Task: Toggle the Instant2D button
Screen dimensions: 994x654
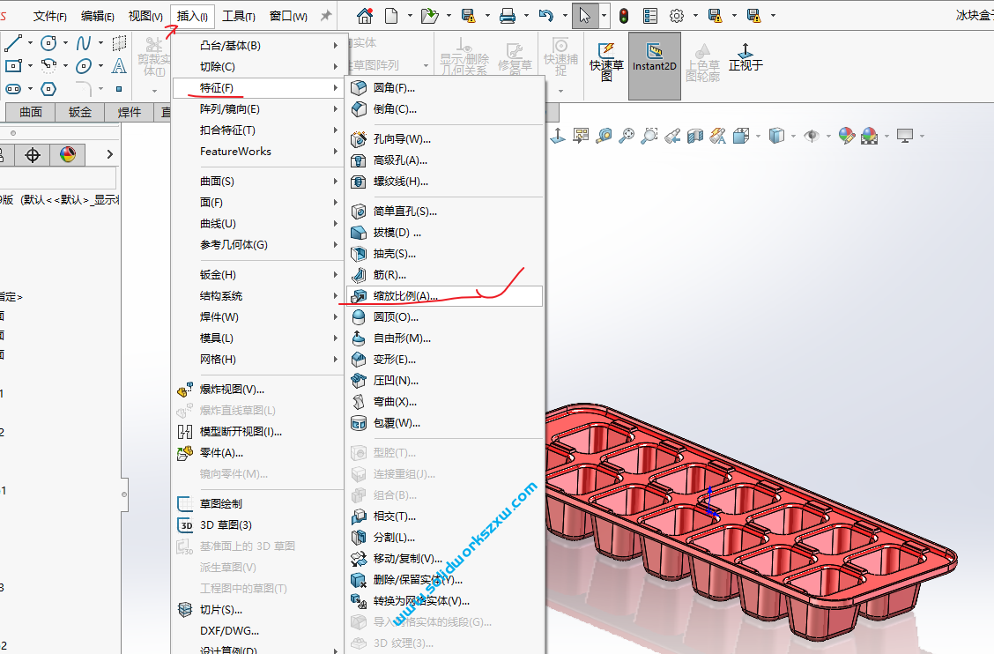Action: pos(654,58)
